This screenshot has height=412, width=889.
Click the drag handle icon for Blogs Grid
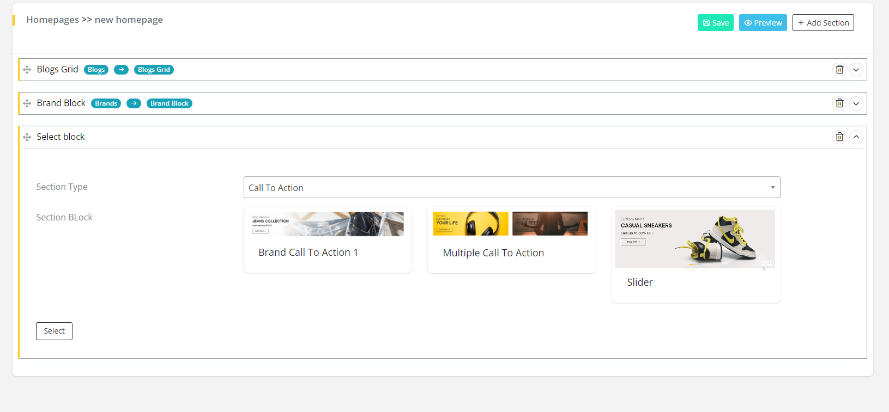(x=27, y=70)
